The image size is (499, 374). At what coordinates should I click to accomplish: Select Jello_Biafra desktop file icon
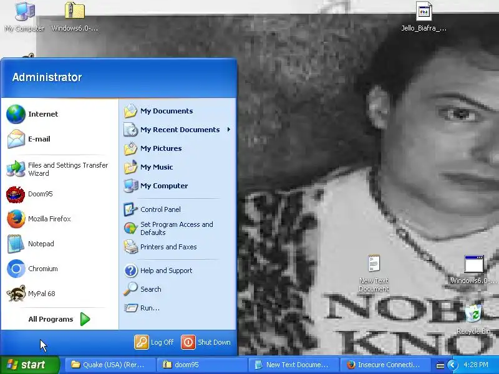[424, 17]
